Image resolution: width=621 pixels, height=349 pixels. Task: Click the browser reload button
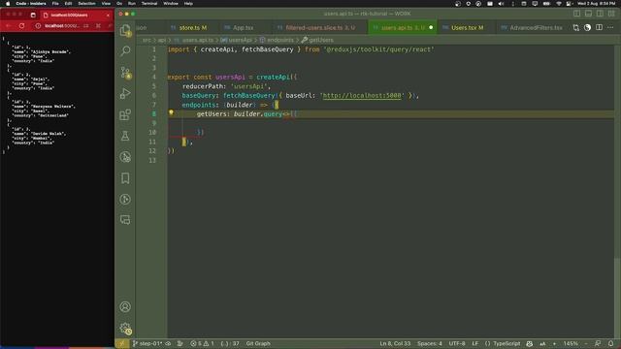pos(21,26)
